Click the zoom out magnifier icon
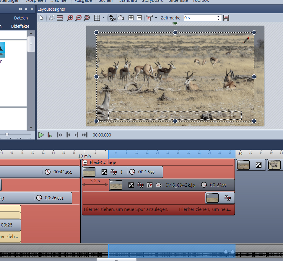The width and height of the screenshot is (283, 261). click(x=78, y=18)
